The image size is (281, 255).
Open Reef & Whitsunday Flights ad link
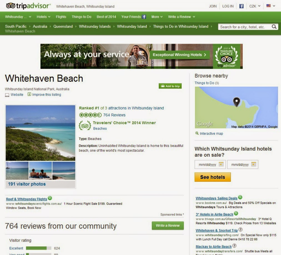(x=27, y=199)
